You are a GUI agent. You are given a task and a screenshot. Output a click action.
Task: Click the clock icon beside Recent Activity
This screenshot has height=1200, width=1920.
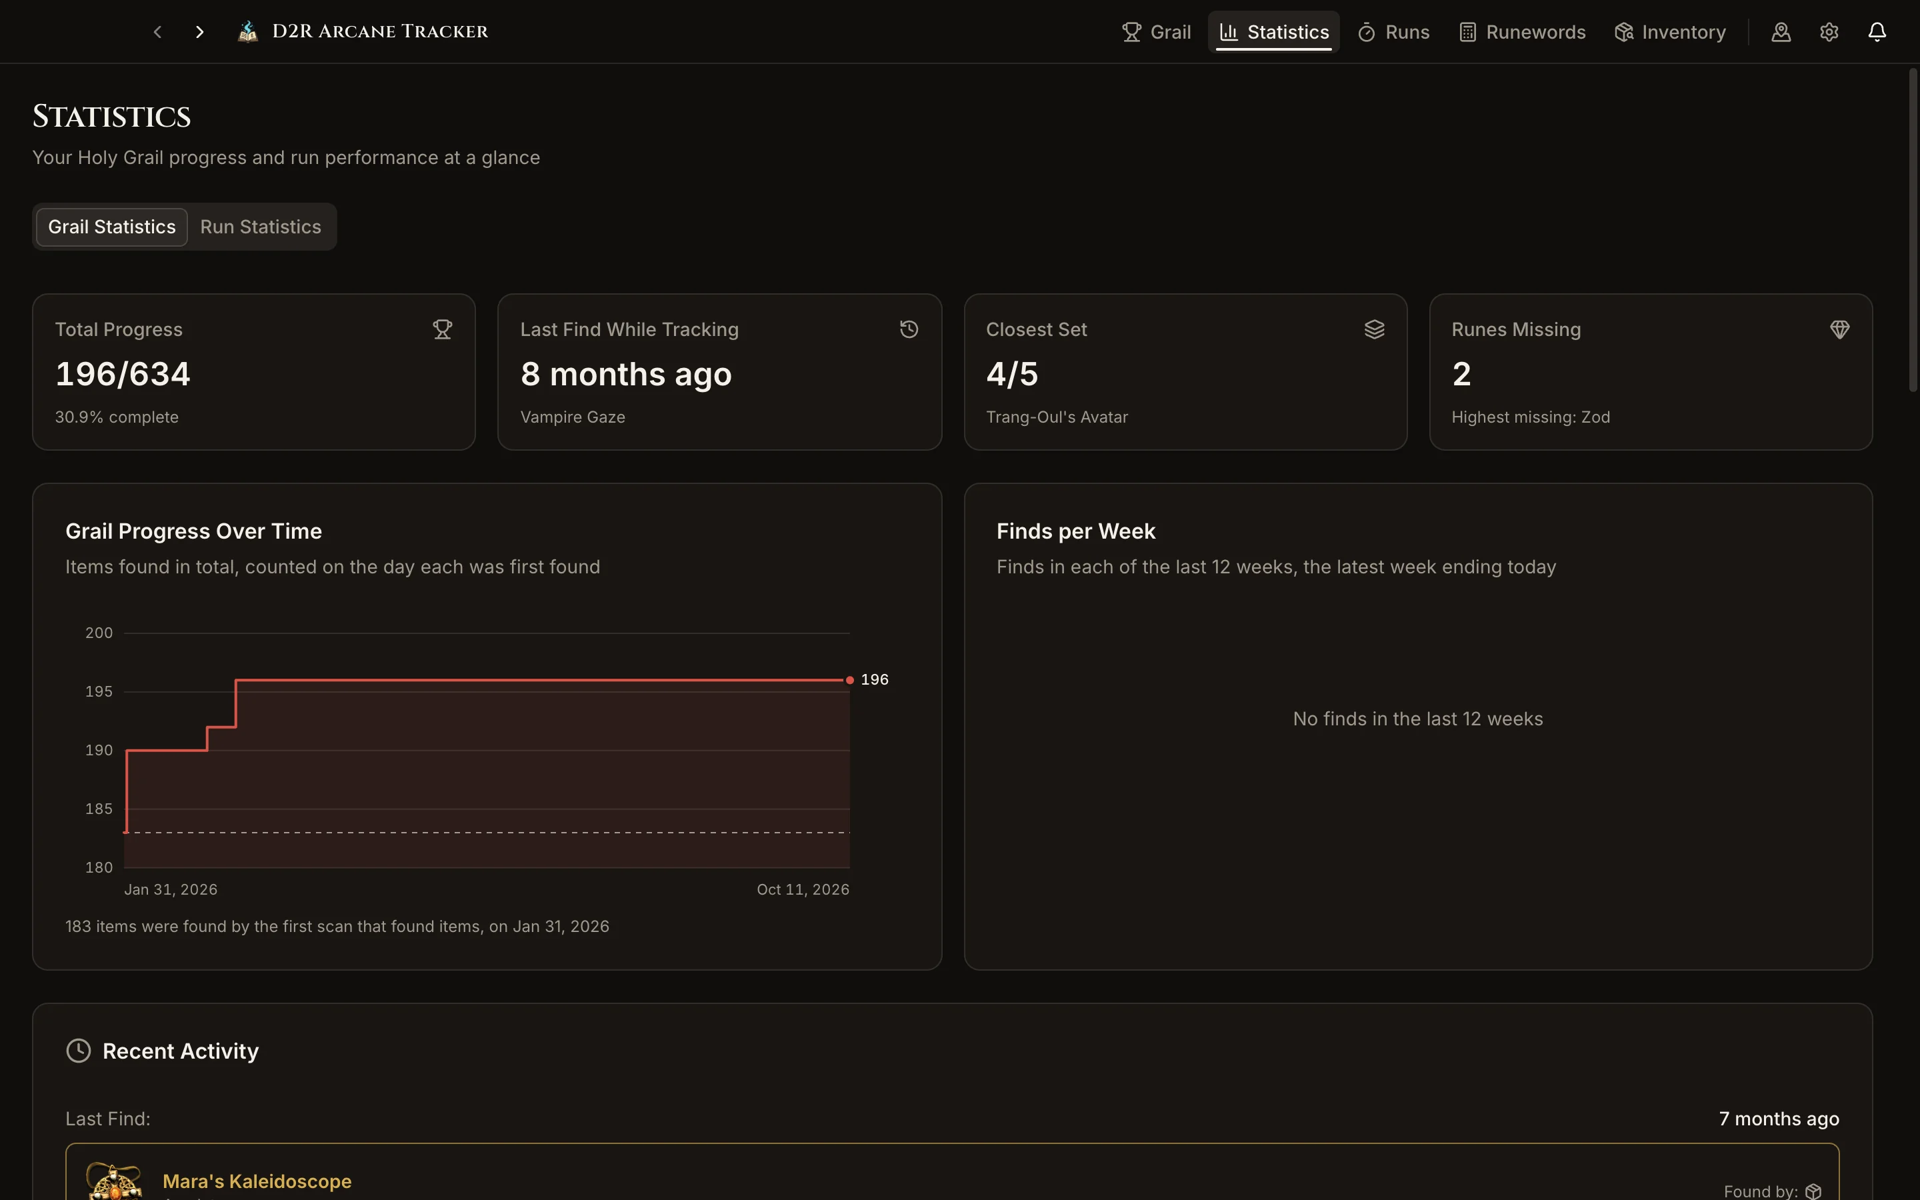click(79, 1051)
